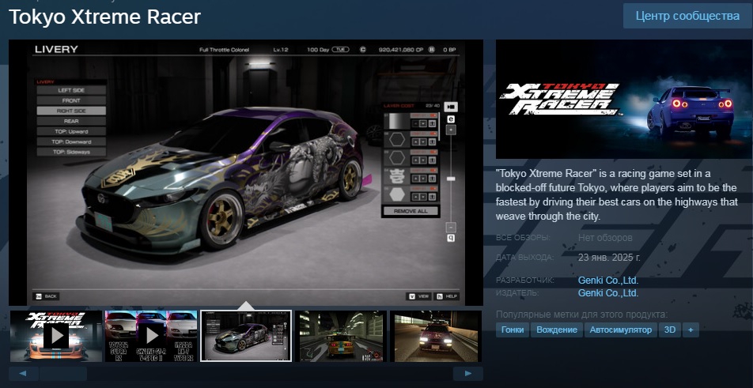Image resolution: width=753 pixels, height=388 pixels.
Task: Click the BACK prompt in the game screenshot
Action: (46, 296)
